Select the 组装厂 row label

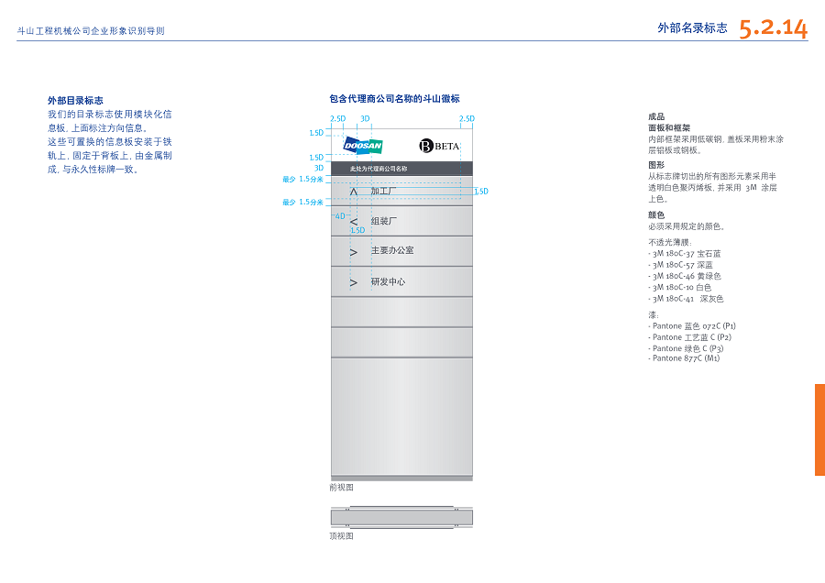click(383, 221)
